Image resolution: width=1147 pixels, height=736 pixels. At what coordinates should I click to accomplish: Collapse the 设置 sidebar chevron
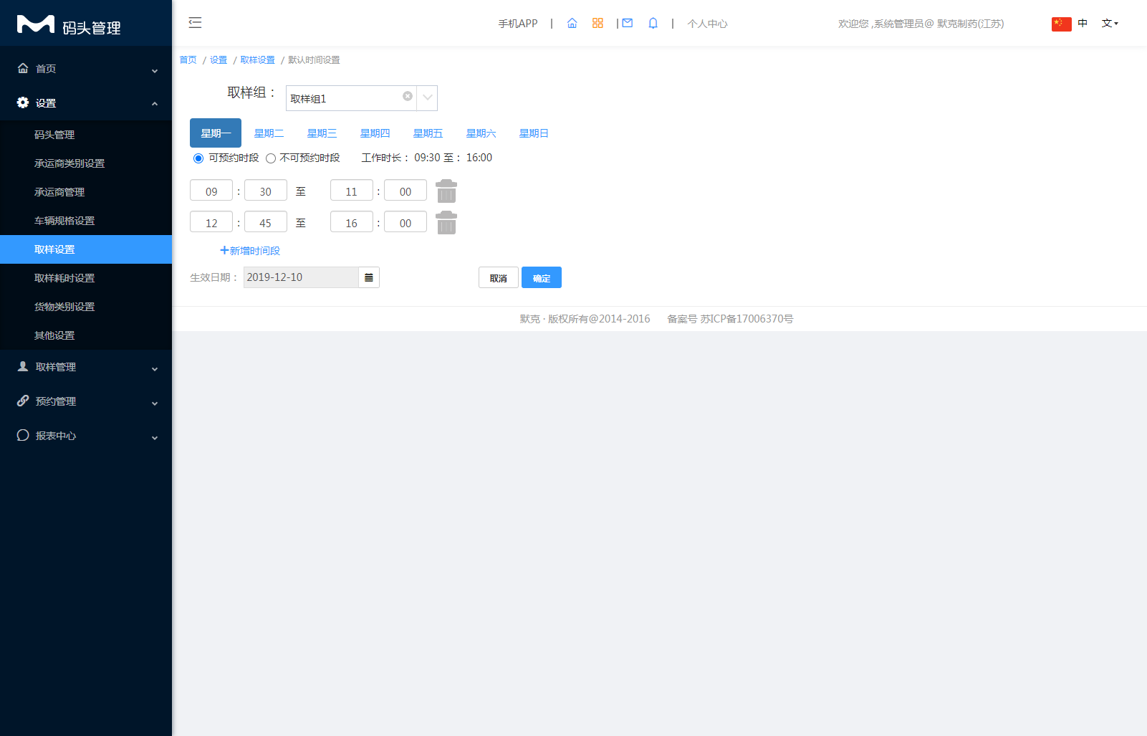click(155, 104)
